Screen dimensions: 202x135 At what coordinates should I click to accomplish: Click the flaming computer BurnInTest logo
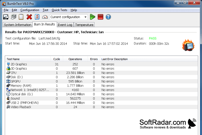click(188, 45)
